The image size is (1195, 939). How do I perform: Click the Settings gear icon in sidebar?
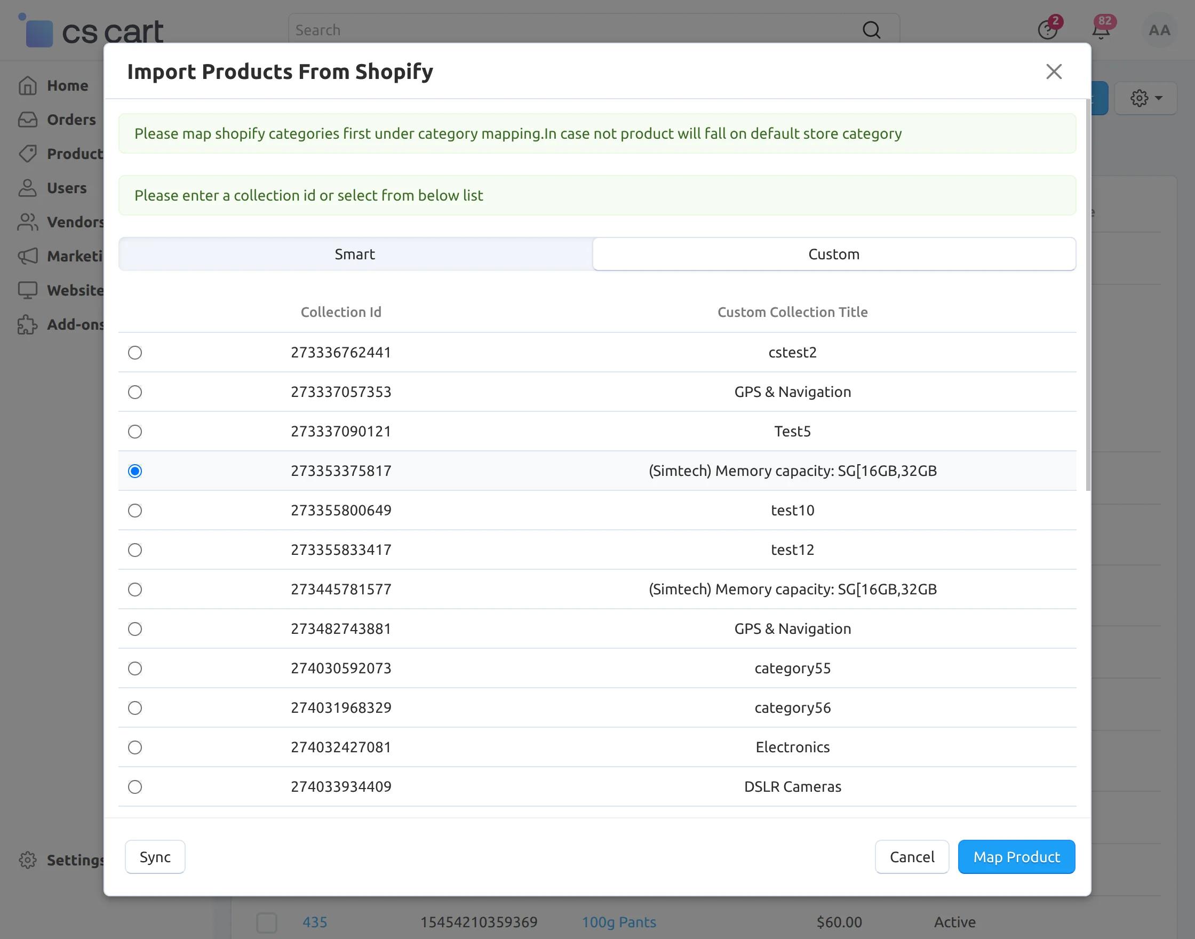[28, 860]
